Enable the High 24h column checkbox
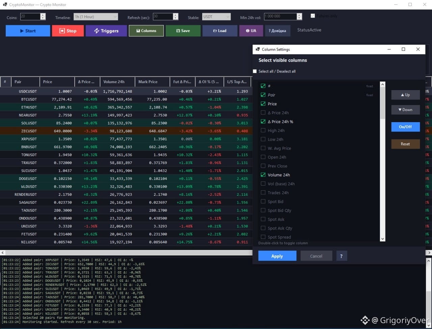The height and width of the screenshot is (329, 432). tap(263, 131)
